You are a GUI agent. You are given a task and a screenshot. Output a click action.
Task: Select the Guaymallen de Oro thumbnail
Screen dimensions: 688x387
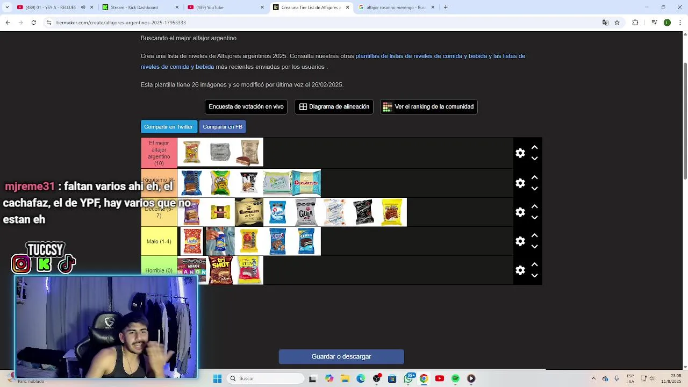(249, 212)
